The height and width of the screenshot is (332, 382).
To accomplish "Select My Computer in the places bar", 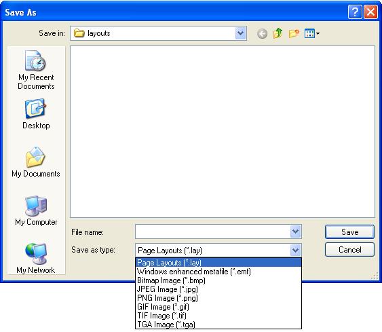I will tap(36, 210).
